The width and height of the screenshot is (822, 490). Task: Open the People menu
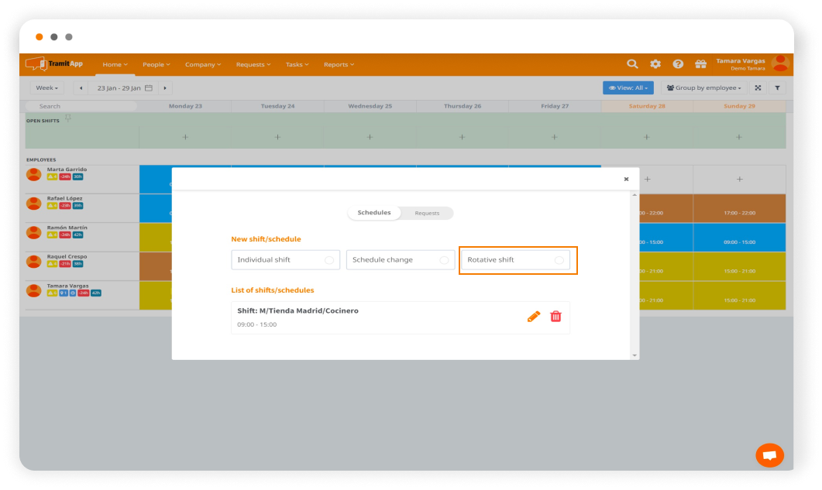pyautogui.click(x=156, y=64)
